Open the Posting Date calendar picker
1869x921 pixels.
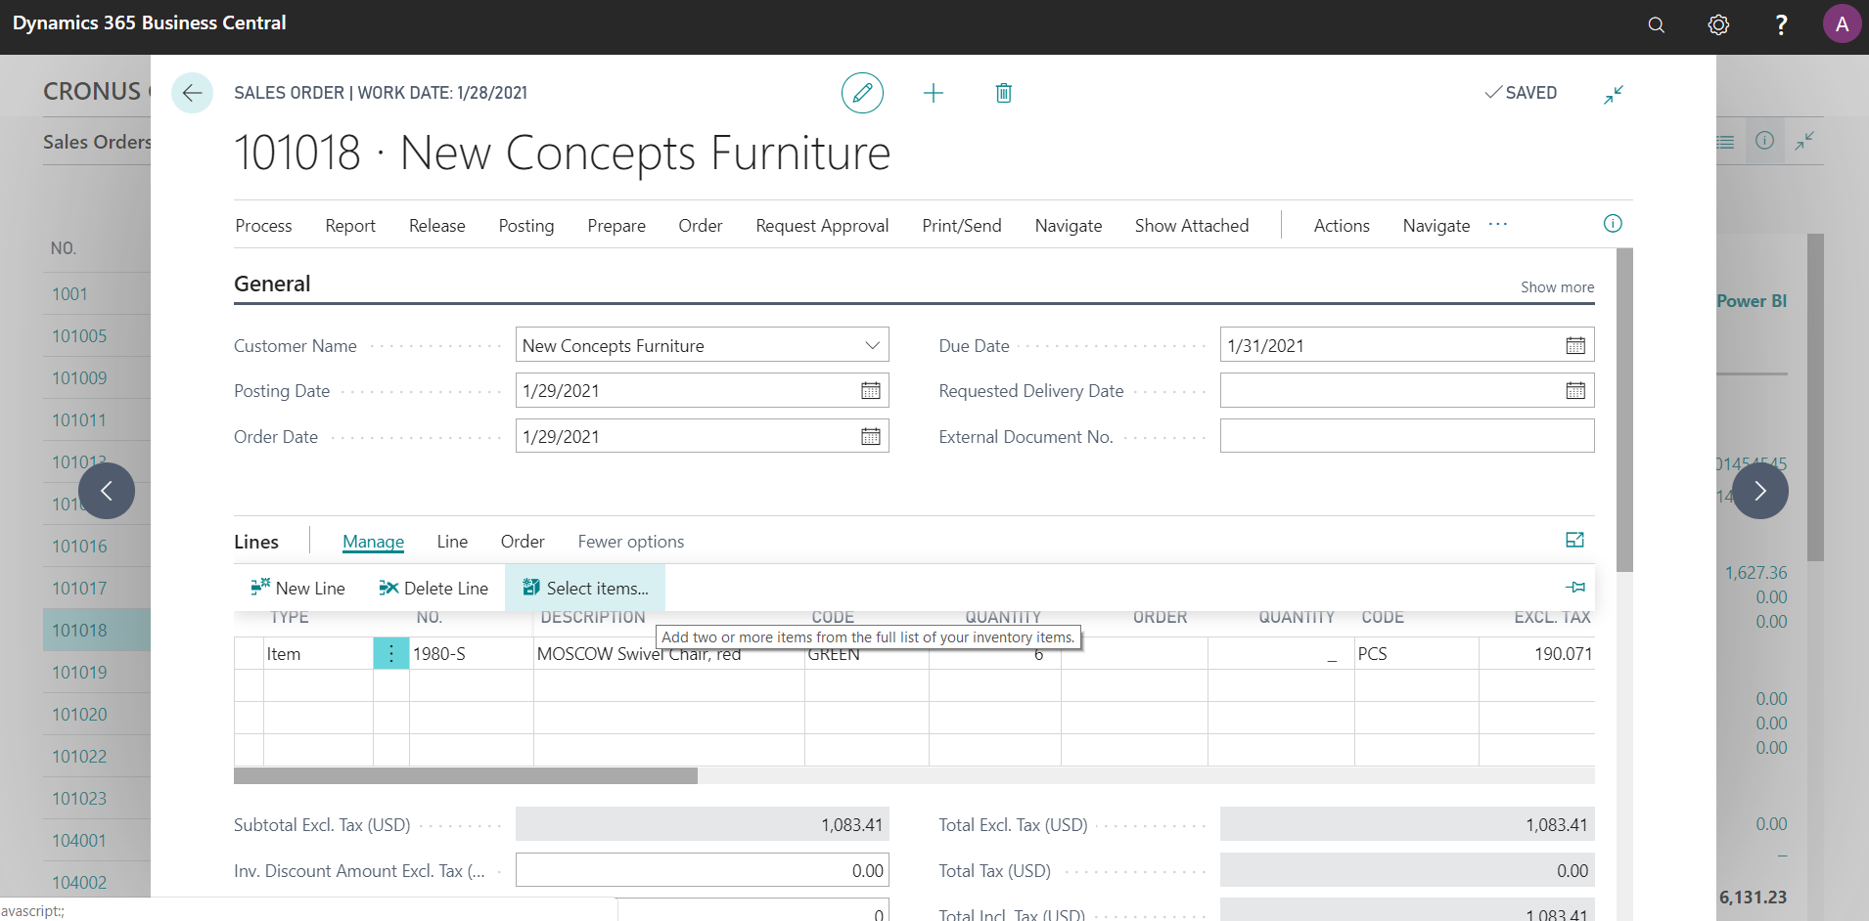(870, 391)
